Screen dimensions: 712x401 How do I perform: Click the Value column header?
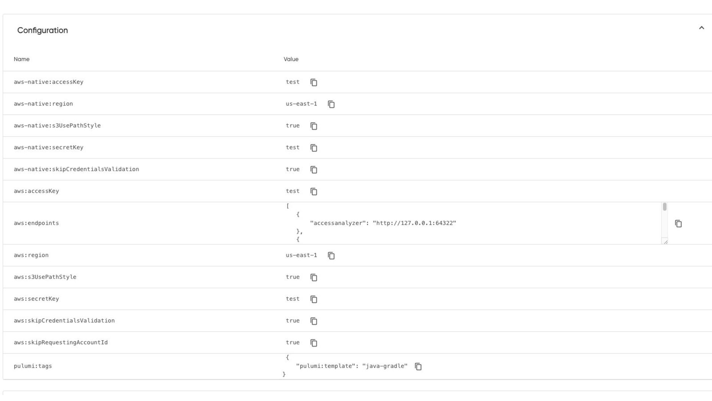coord(291,59)
